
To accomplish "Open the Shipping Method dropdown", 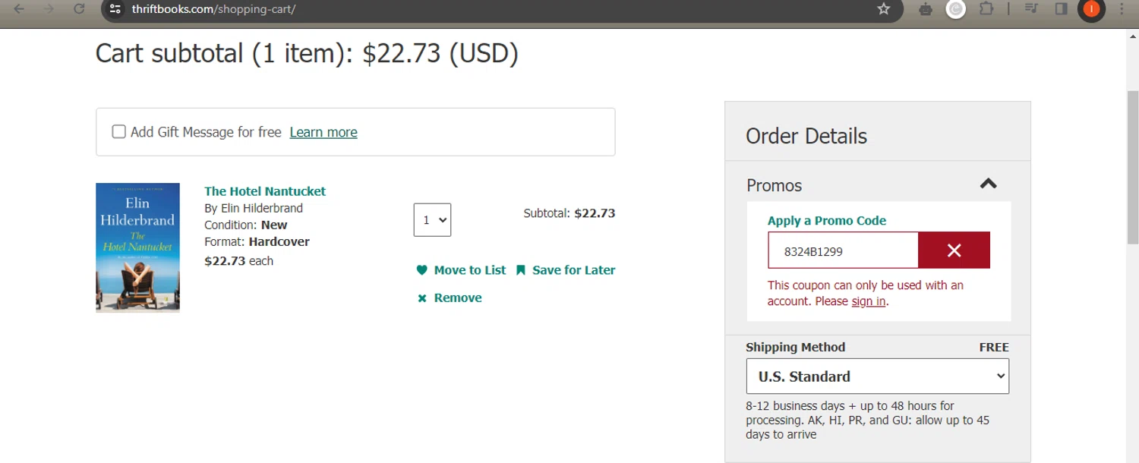I will point(877,376).
